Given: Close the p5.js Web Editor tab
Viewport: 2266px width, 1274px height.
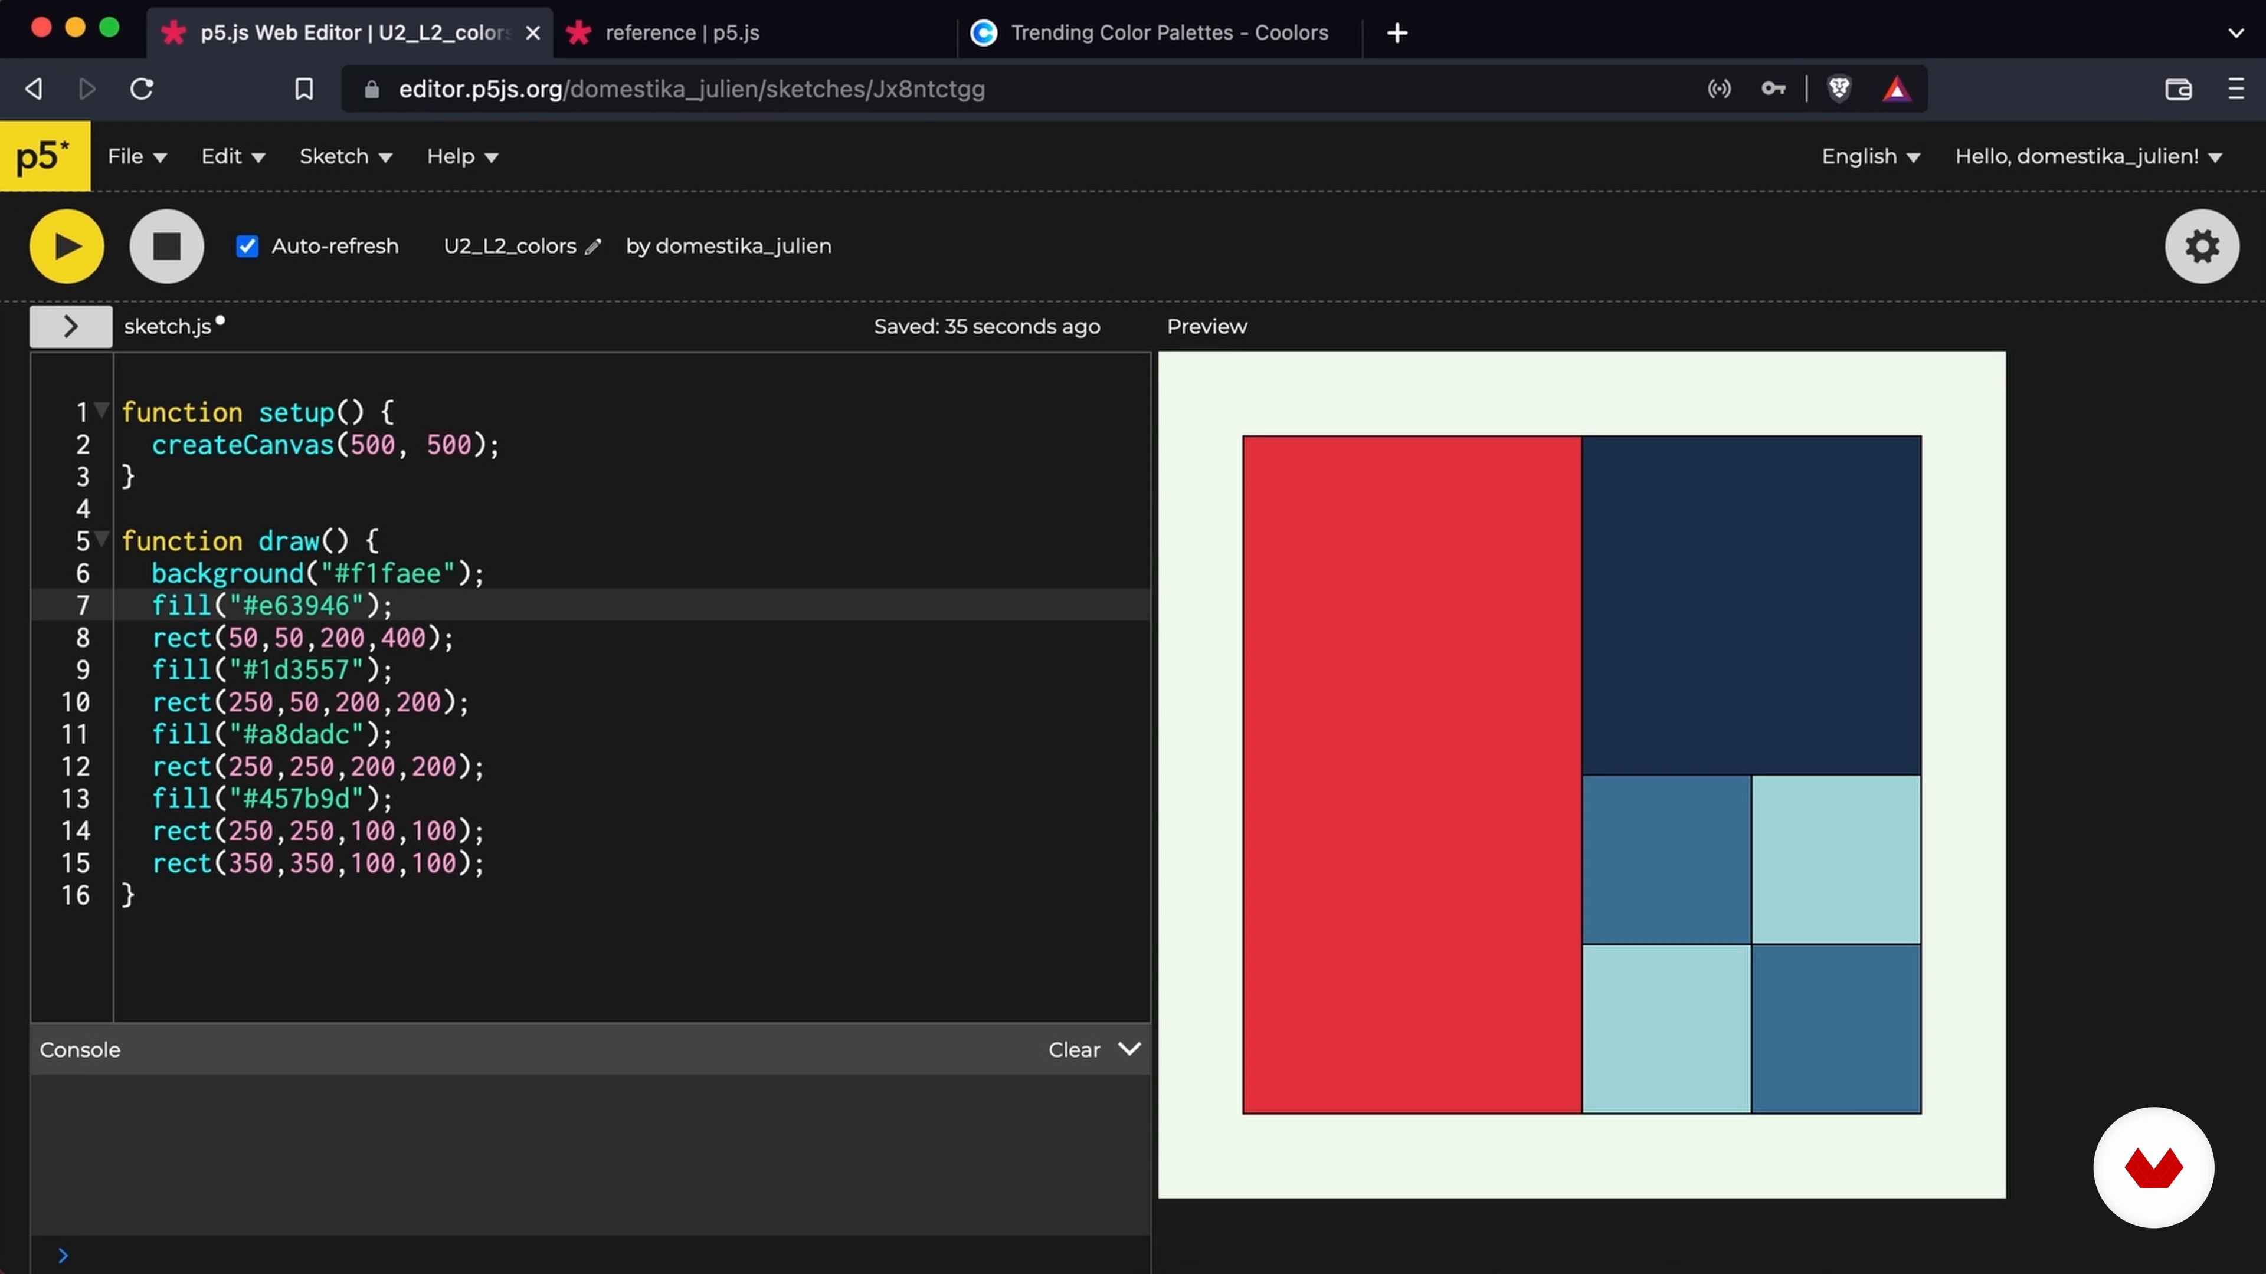Looking at the screenshot, I should [532, 34].
